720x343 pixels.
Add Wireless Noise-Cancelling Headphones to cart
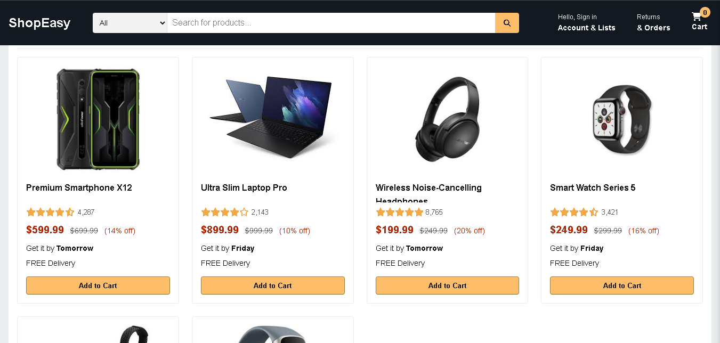pyautogui.click(x=447, y=285)
